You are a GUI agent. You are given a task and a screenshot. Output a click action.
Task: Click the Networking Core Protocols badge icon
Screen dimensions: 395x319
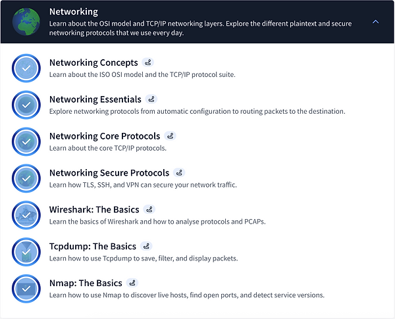coord(171,136)
